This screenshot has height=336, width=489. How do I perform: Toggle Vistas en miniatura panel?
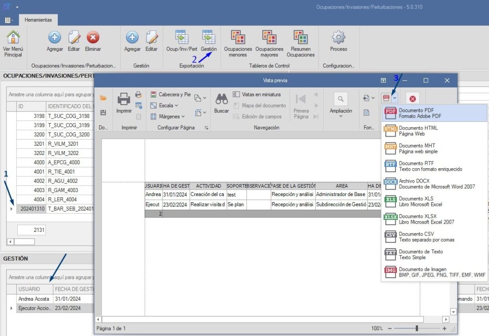[256, 95]
